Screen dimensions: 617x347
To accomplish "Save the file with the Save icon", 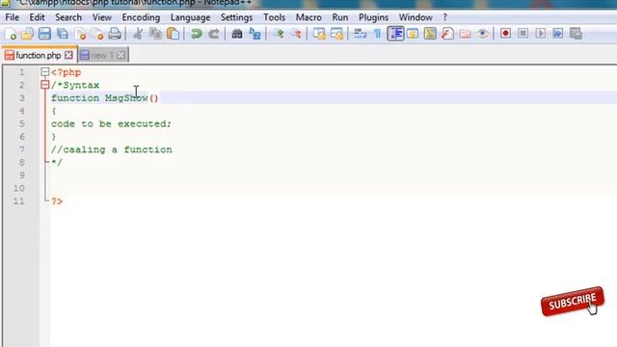I will coord(44,34).
